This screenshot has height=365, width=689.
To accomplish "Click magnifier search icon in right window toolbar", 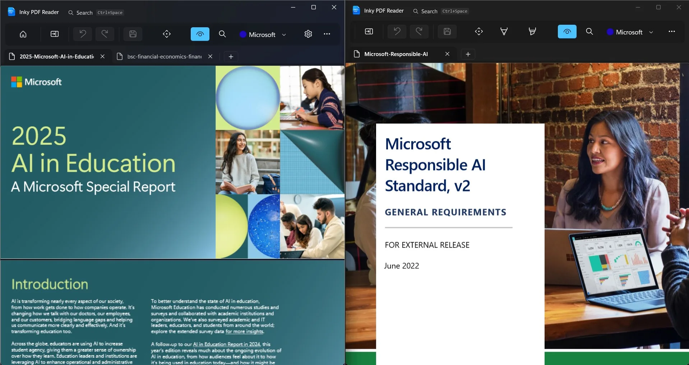I will (x=589, y=32).
